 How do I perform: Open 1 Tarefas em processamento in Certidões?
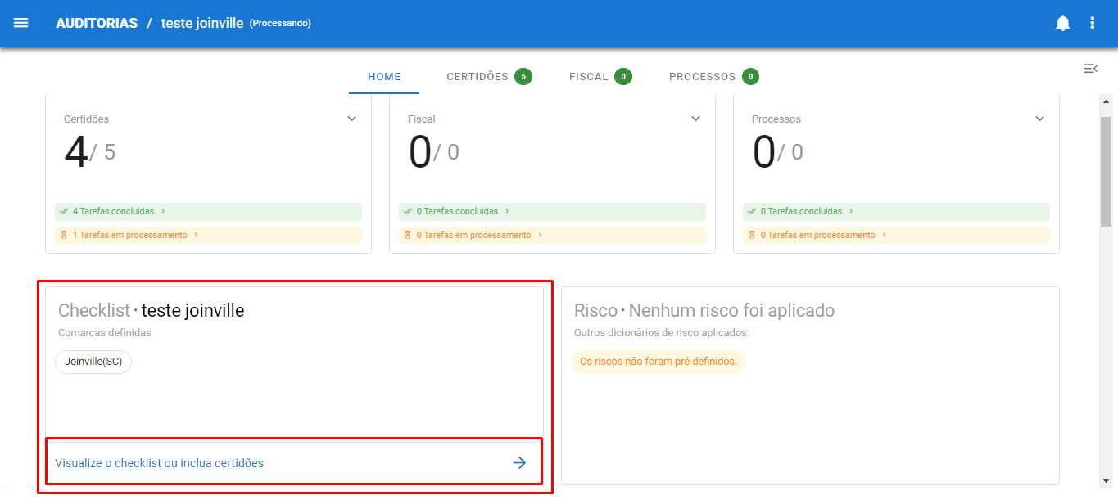(129, 235)
